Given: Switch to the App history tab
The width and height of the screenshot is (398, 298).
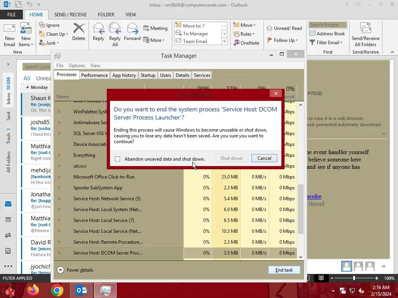Looking at the screenshot, I should tap(124, 75).
